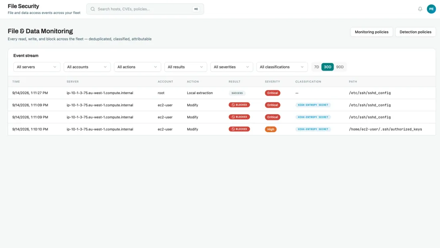Click the Path column header
The width and height of the screenshot is (440, 248).
click(353, 82)
